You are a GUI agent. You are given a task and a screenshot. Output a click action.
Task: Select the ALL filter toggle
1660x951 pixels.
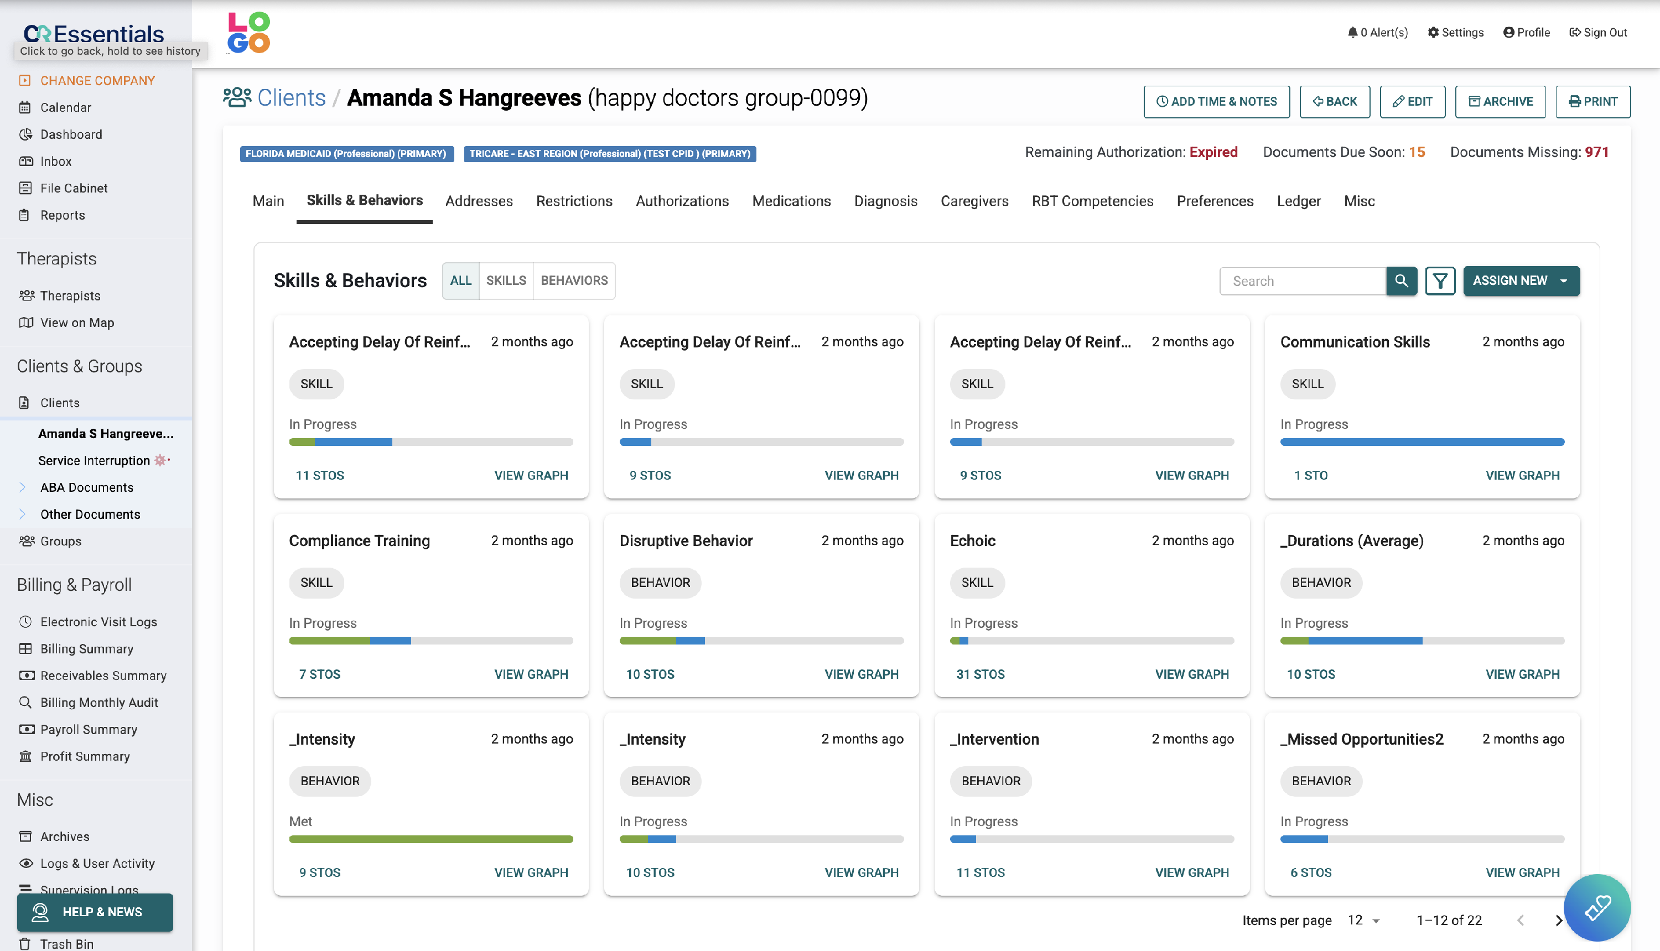[x=460, y=280]
